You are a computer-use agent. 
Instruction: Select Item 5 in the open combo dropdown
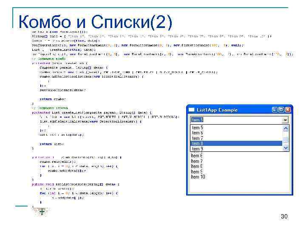[x=236, y=128]
